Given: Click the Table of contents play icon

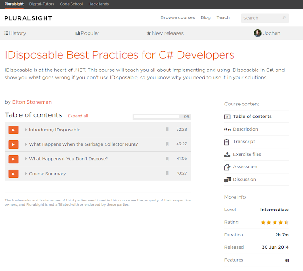Looking at the screenshot, I should tap(227, 117).
